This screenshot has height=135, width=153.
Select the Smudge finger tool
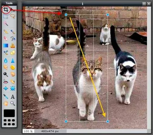tap(6, 67)
